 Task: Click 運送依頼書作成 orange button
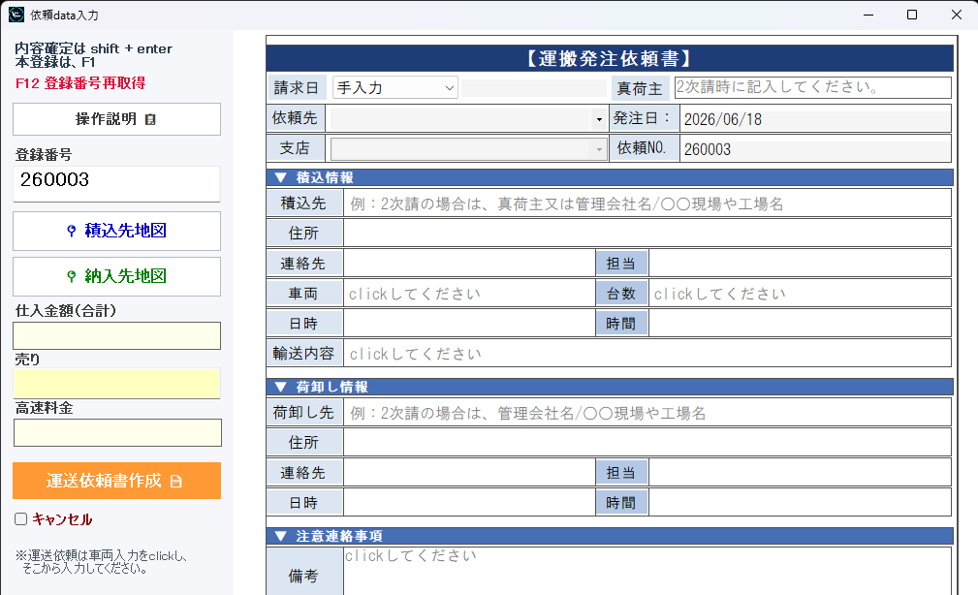116,481
